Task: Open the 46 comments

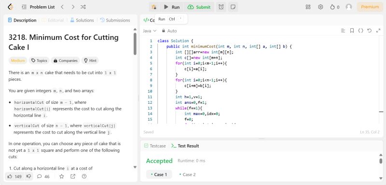Action: (43, 176)
